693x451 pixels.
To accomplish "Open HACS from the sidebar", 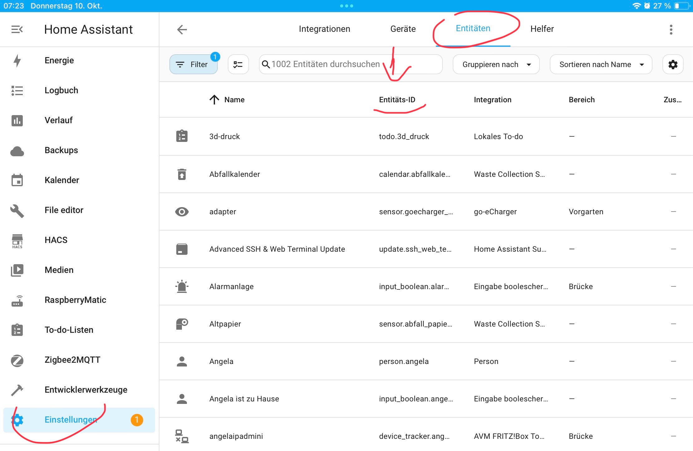I will (56, 240).
